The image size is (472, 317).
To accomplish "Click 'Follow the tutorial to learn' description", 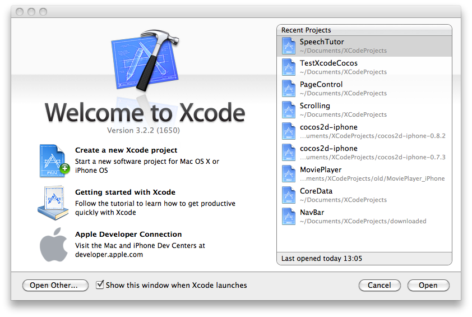I will tap(155, 208).
